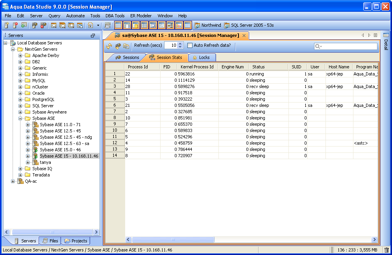Click the session grid horizontal scrollbar thumb
Image resolution: width=392 pixels, height=255 pixels.
(x=173, y=240)
